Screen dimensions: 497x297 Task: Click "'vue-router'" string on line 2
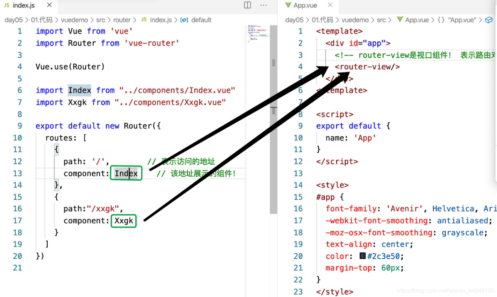(x=151, y=43)
